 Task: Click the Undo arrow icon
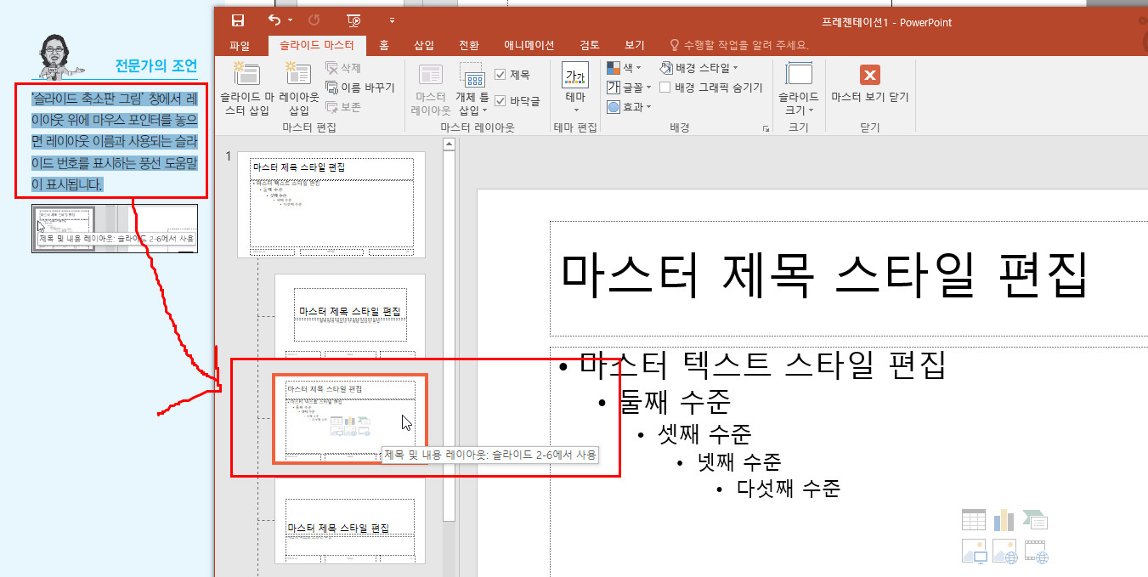pos(274,20)
